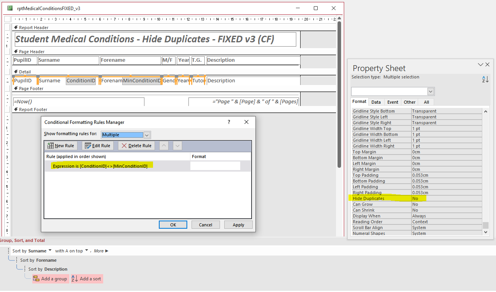This screenshot has height=292, width=496.
Task: Switch to the Event tab
Action: tap(393, 102)
